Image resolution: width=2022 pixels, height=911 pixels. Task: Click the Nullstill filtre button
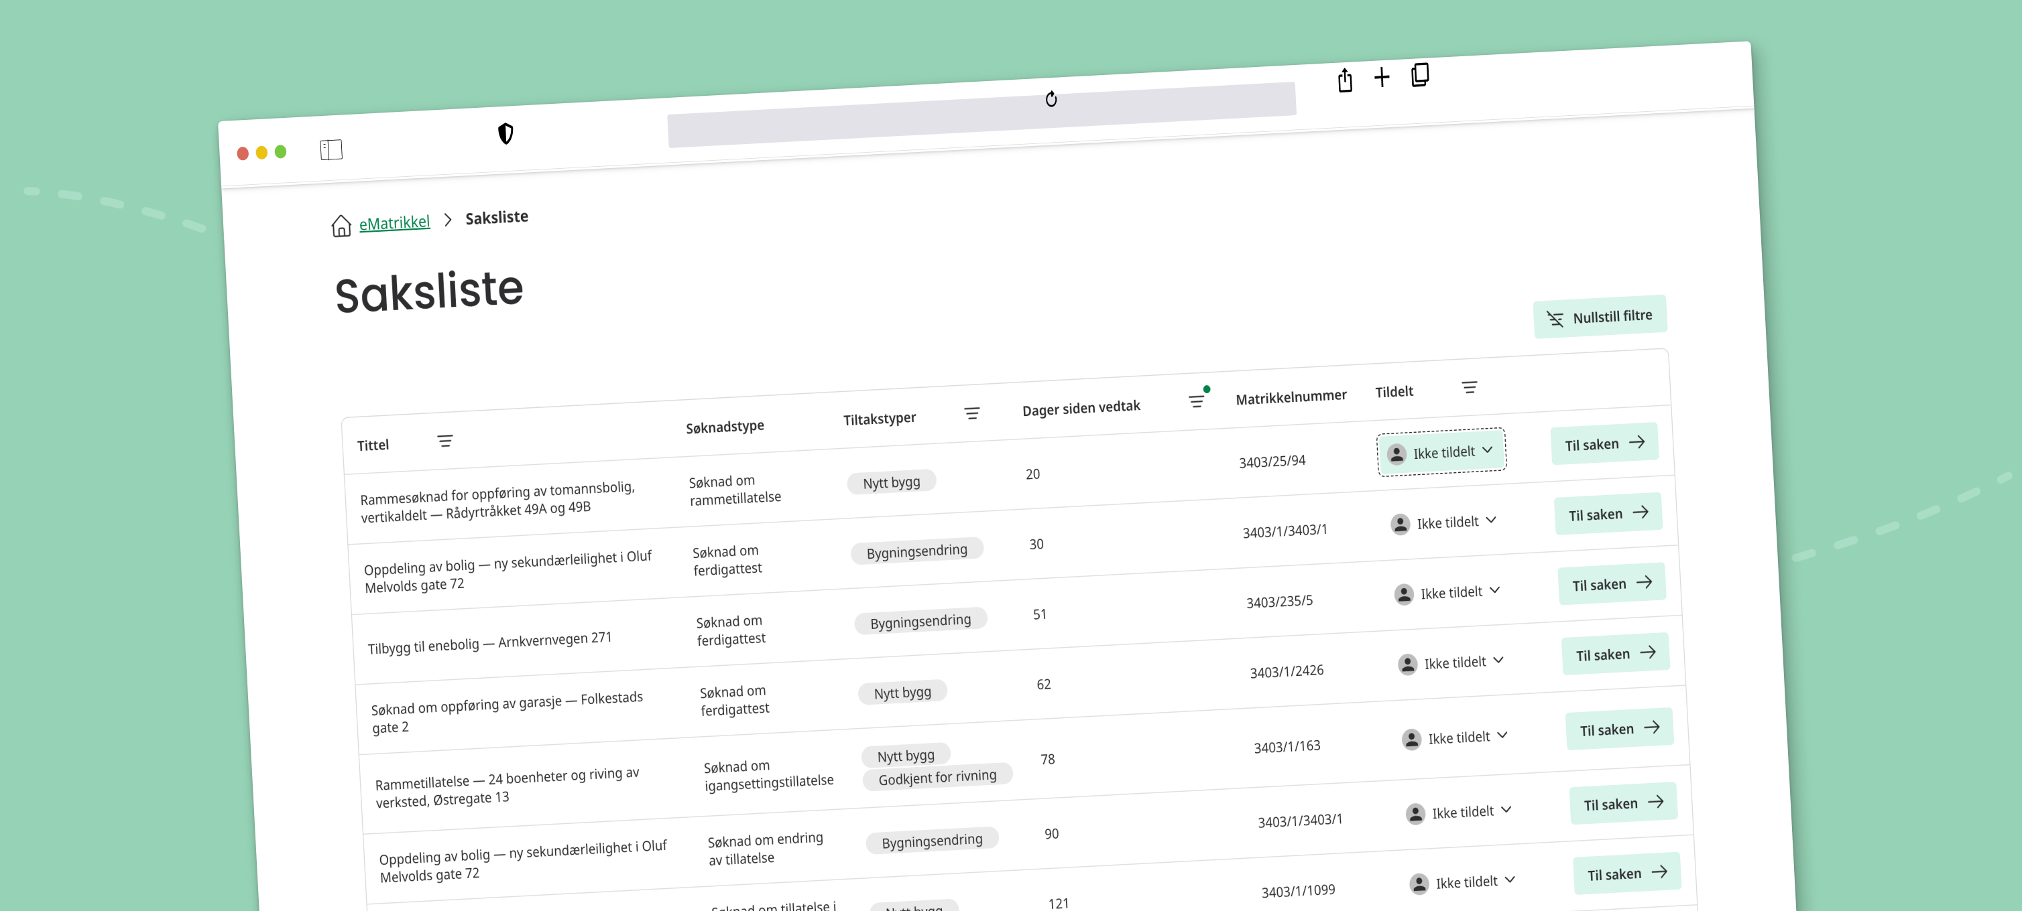(1600, 317)
